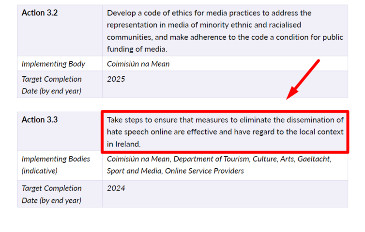365x232 pixels.
Task: Click the "Implementing Bodies (indicative)" label
Action: (56, 165)
